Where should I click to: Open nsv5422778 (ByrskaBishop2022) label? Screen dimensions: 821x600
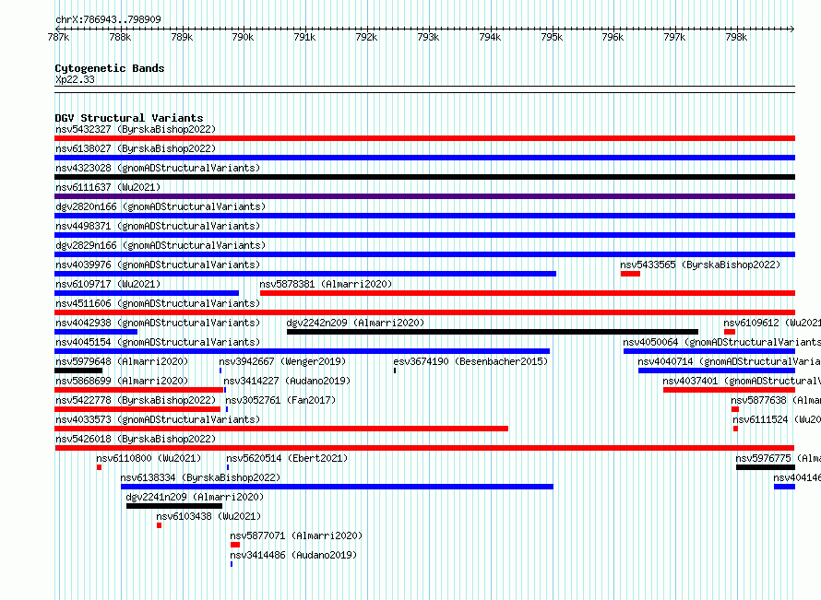pyautogui.click(x=136, y=400)
